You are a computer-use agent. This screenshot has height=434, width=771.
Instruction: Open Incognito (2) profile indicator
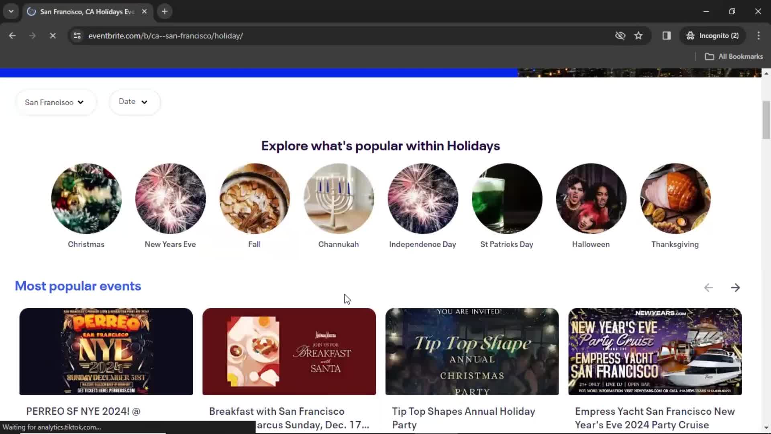point(712,36)
